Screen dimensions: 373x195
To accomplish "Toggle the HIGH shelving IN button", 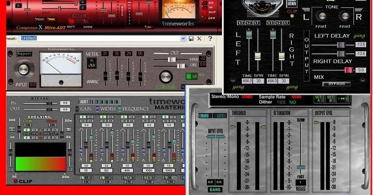I will (x=52, y=125).
